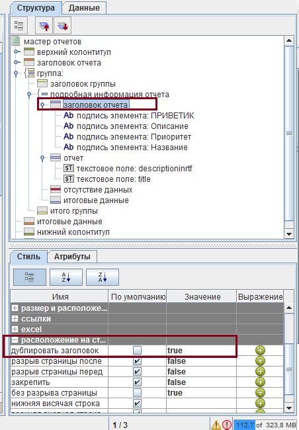Expand the top-level заголовок отчета node

click(17, 63)
